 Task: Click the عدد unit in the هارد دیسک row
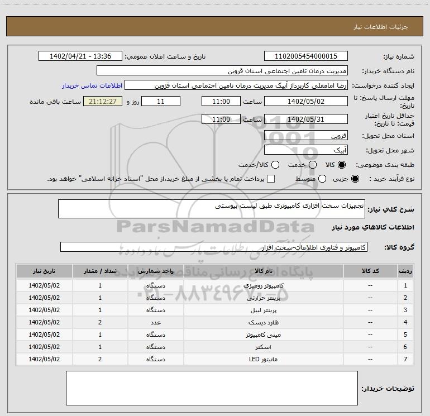point(155,323)
